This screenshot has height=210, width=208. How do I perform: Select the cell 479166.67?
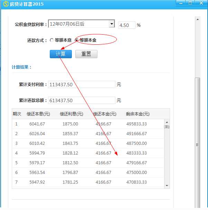[x=136, y=163]
